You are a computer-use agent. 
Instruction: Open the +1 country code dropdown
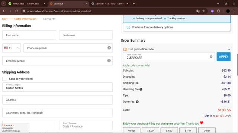12,48
